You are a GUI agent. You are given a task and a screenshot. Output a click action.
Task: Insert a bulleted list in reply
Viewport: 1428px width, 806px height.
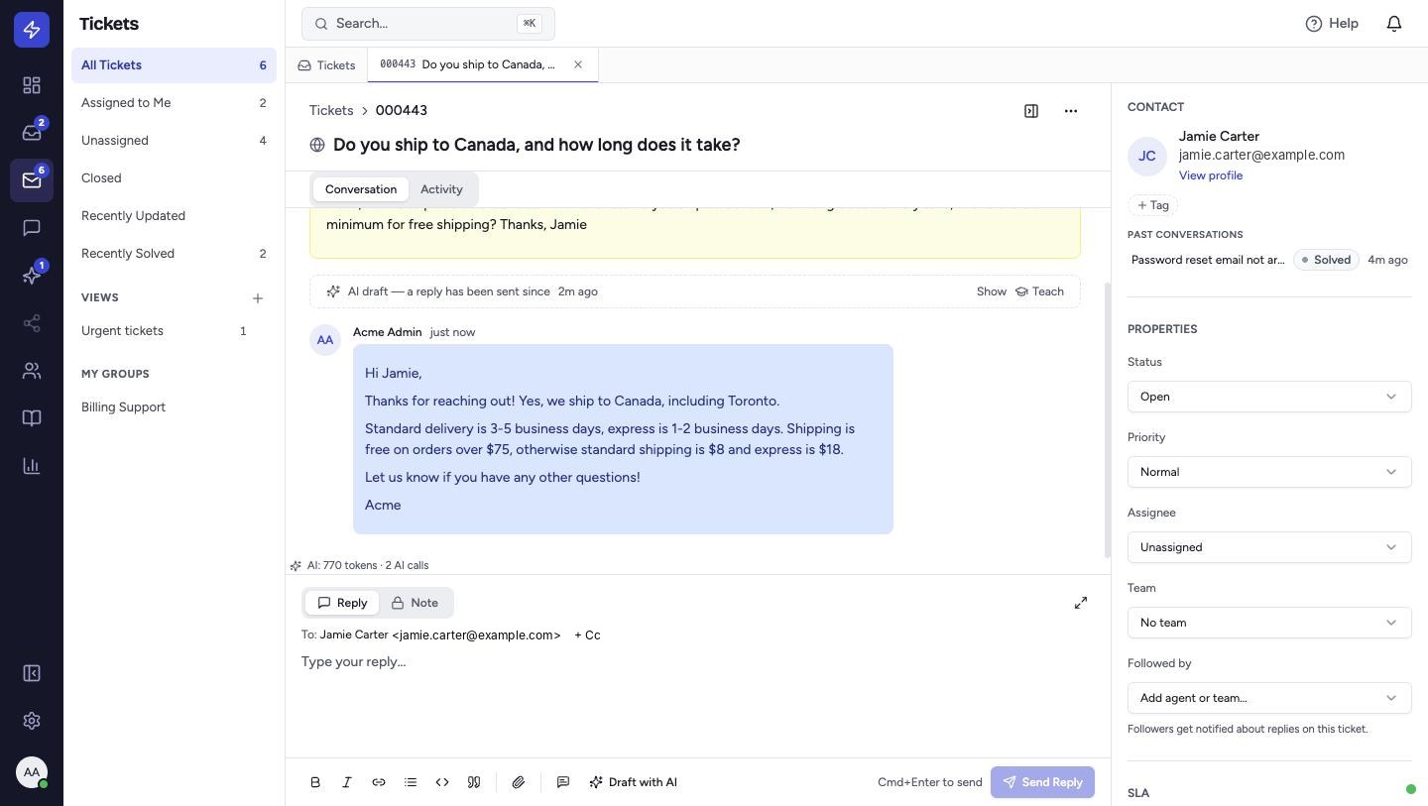tap(411, 782)
